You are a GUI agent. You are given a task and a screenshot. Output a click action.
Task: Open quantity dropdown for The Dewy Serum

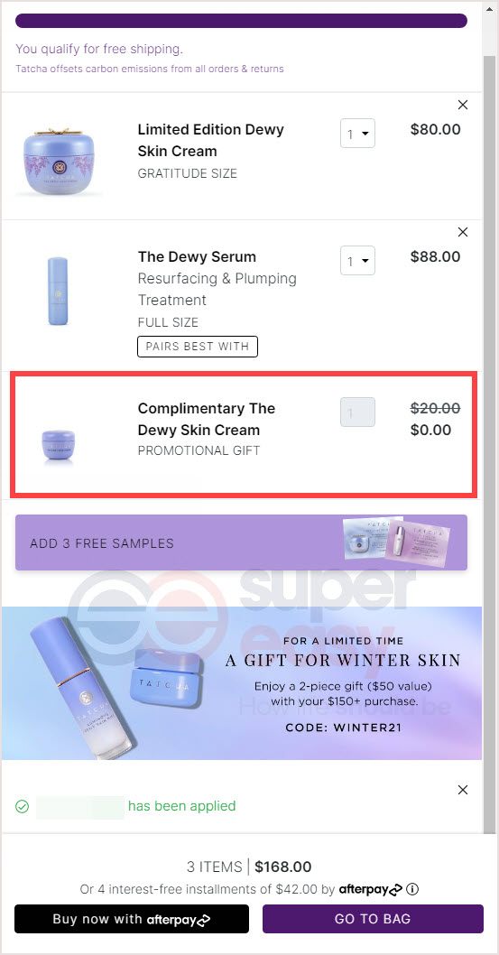coord(357,261)
